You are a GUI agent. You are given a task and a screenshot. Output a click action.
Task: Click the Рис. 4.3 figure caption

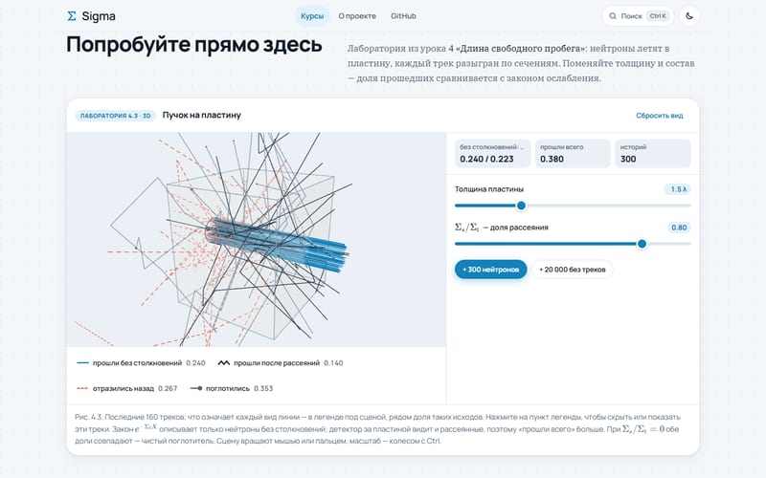coord(377,428)
